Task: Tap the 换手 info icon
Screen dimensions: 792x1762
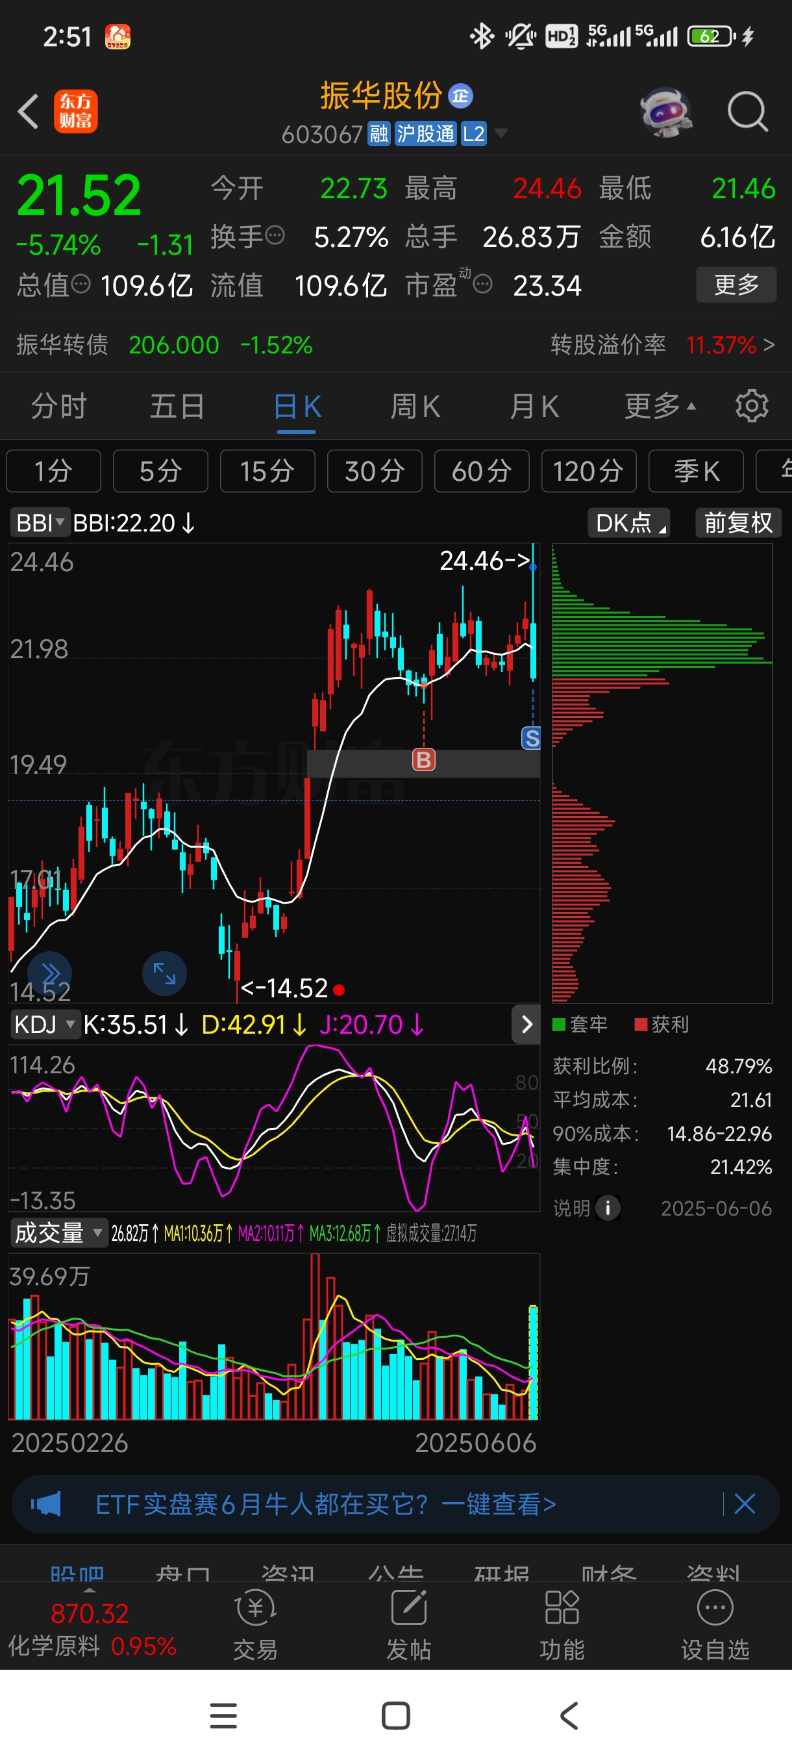Action: point(275,236)
